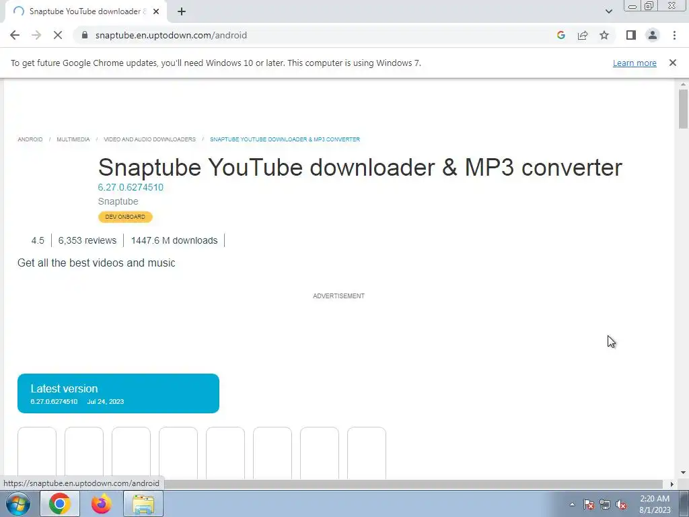
Task: View site information lock icon
Action: coord(85,35)
